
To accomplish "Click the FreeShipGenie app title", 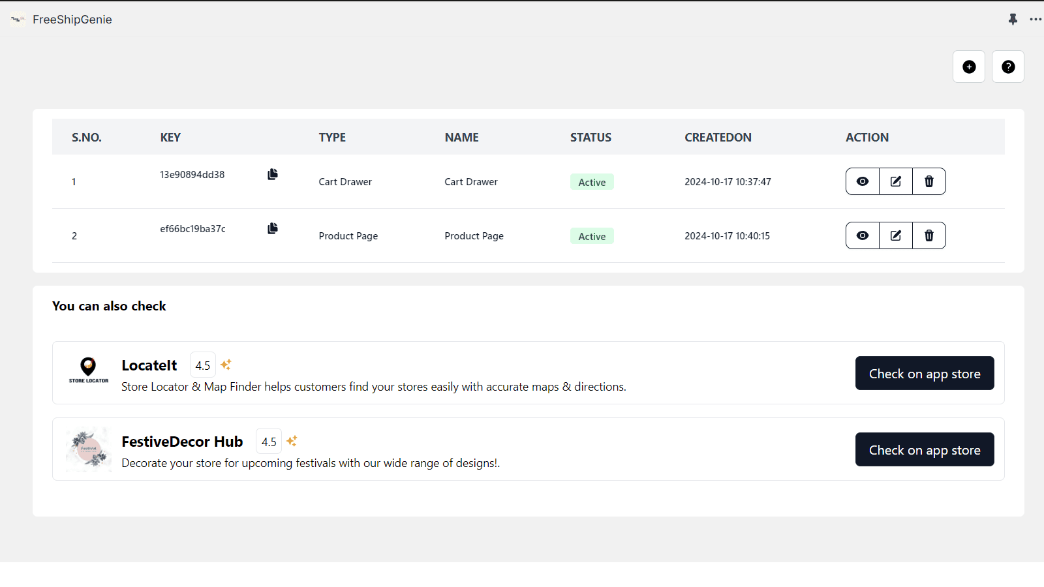I will tap(72, 20).
